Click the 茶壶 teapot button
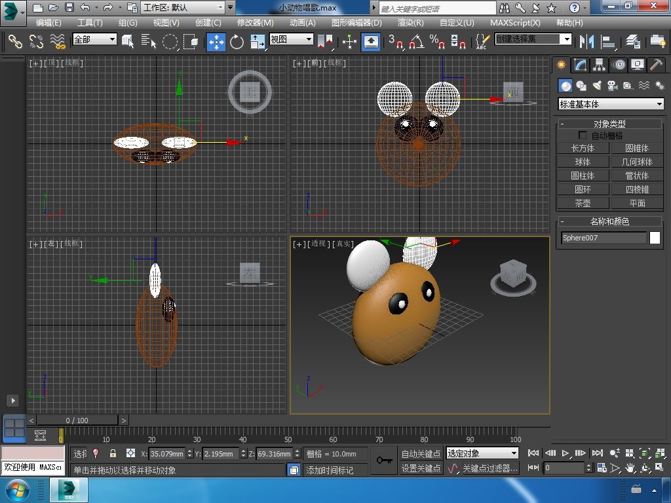 [x=583, y=203]
